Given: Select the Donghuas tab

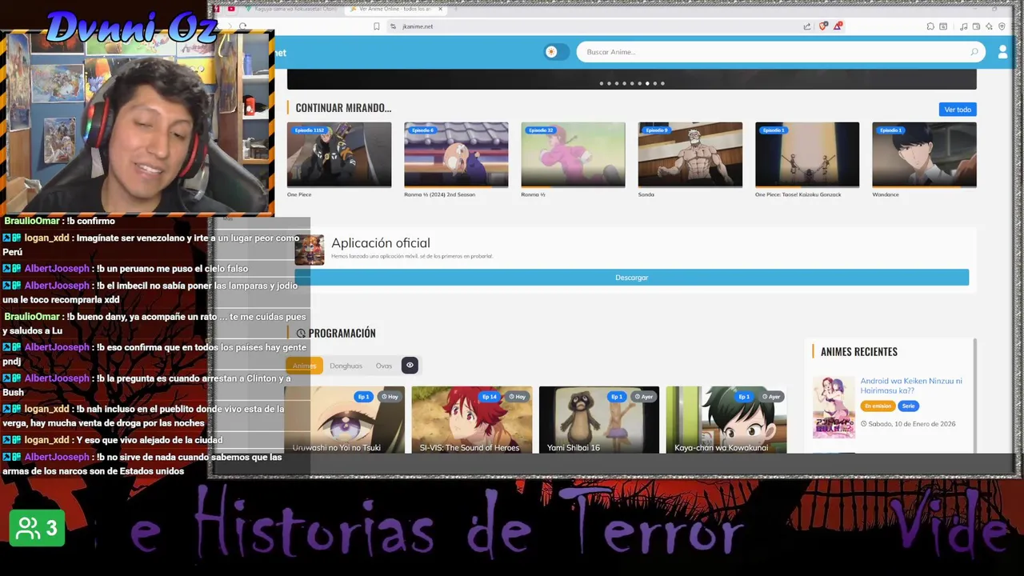Looking at the screenshot, I should coord(346,366).
